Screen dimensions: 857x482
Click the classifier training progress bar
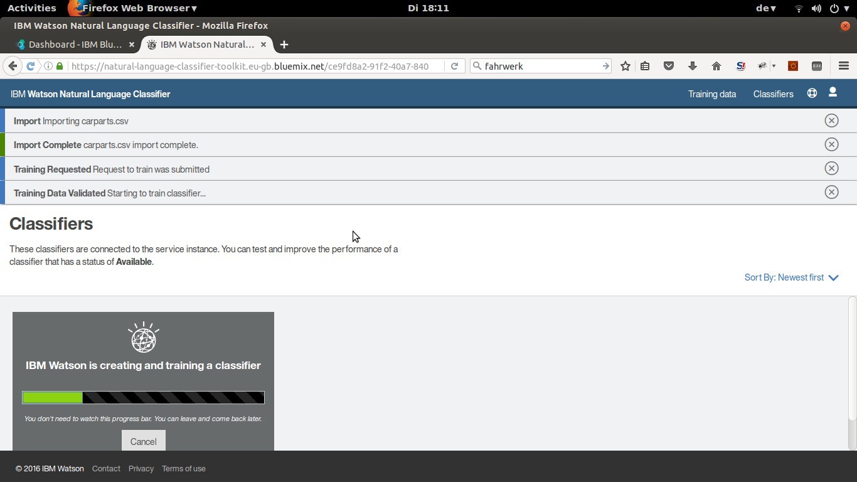[143, 397]
